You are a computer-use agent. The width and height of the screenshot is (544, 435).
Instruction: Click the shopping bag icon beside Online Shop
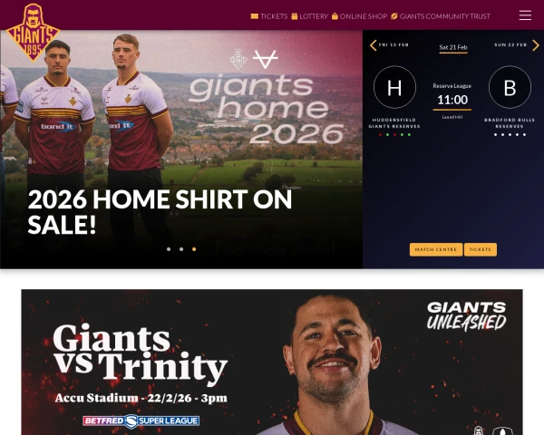tap(335, 16)
